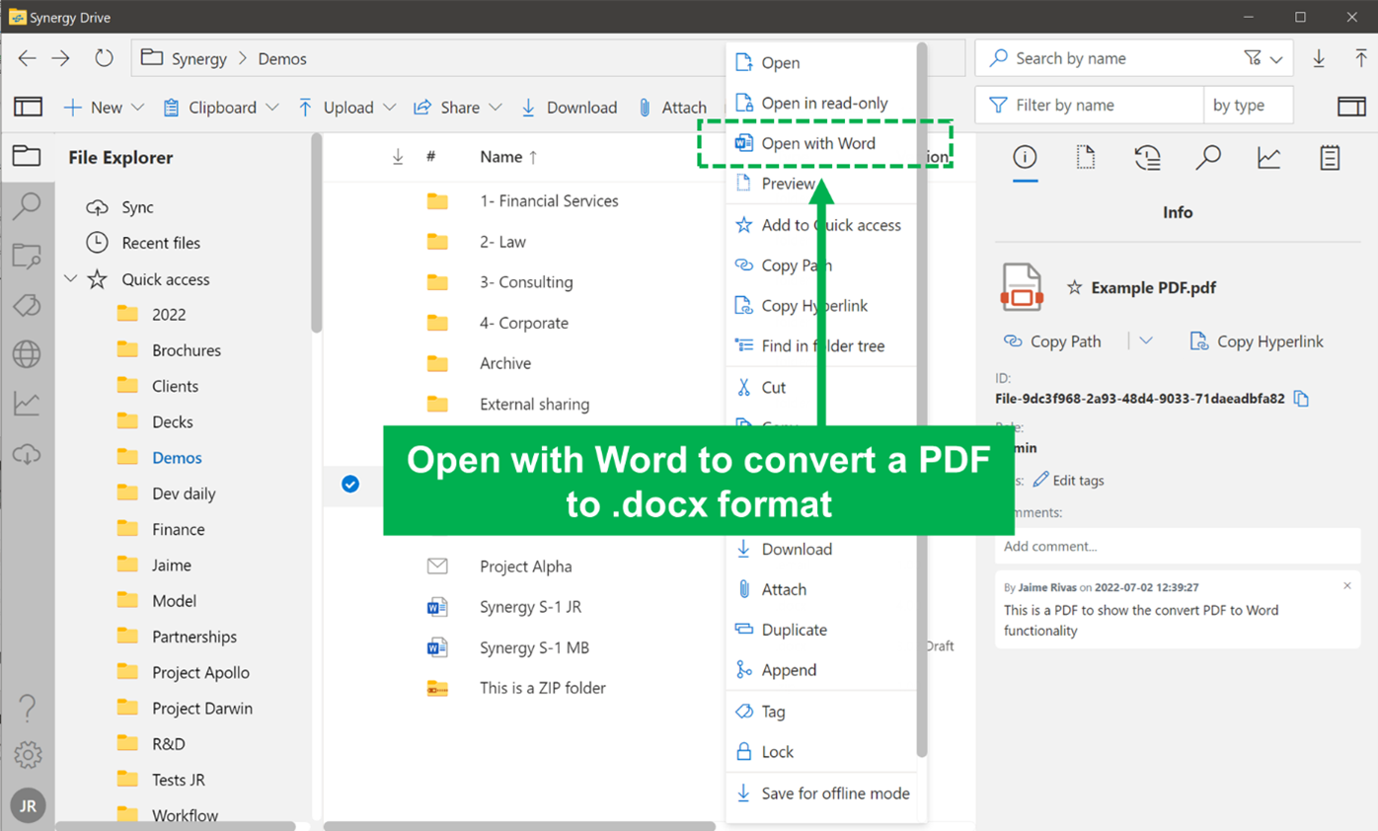Refresh the current folder view
This screenshot has width=1378, height=831.
tap(104, 58)
